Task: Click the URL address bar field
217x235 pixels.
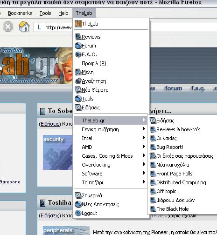Action: tap(53, 27)
